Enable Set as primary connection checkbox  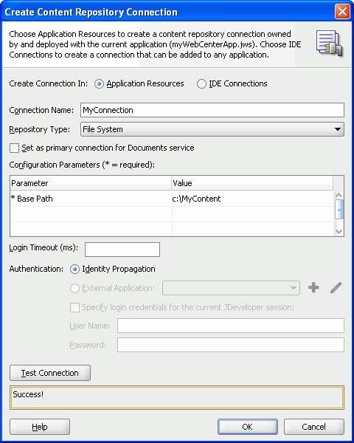tap(14, 148)
